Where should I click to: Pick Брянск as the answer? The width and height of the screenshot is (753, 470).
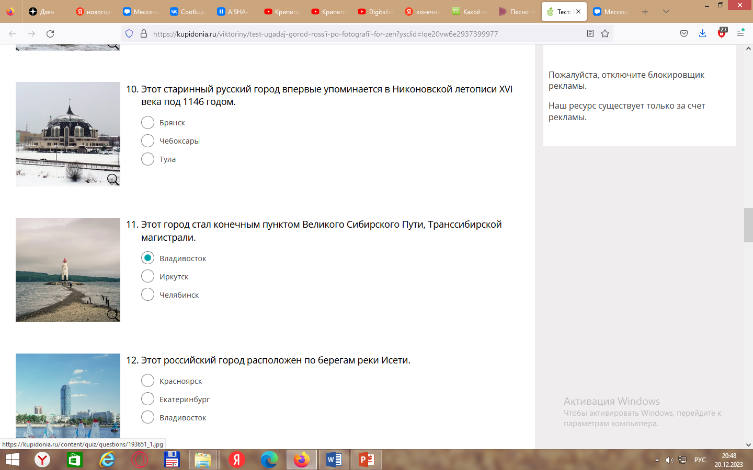point(148,123)
